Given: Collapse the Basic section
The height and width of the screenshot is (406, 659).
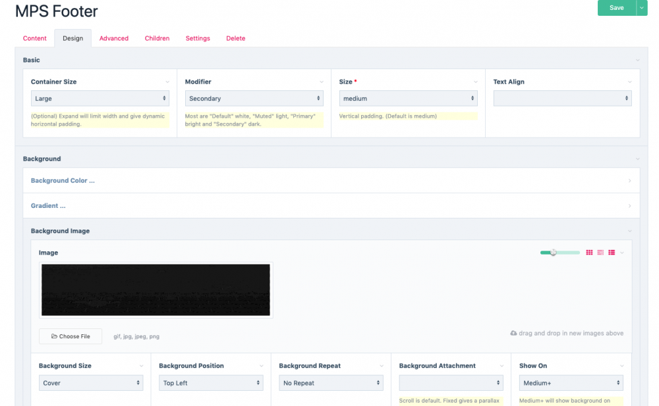Looking at the screenshot, I should coord(637,59).
